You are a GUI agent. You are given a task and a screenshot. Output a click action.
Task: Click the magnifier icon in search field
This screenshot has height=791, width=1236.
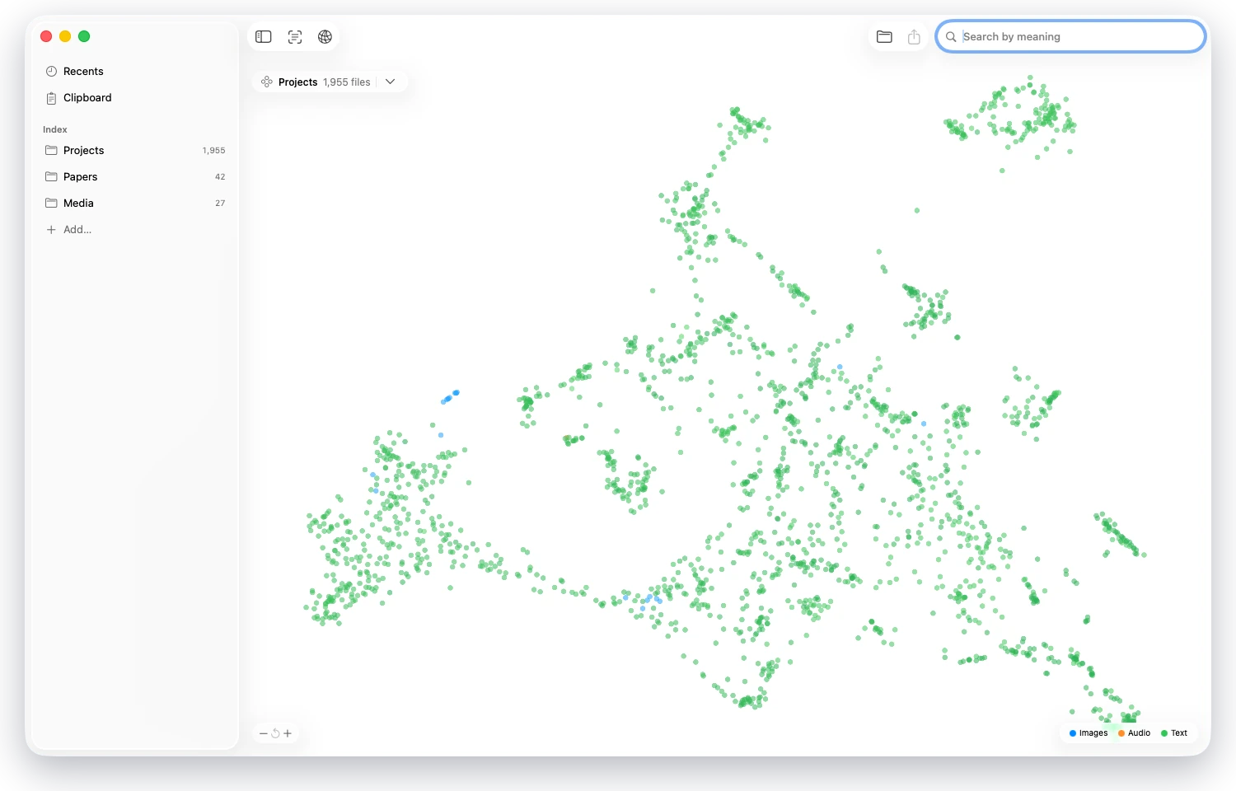951,36
